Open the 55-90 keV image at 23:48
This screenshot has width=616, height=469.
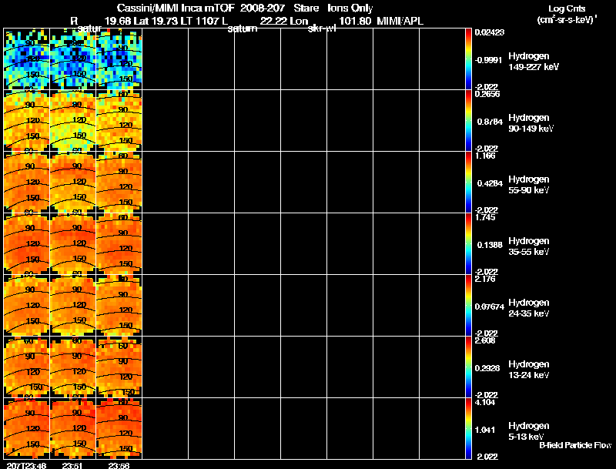click(26, 183)
